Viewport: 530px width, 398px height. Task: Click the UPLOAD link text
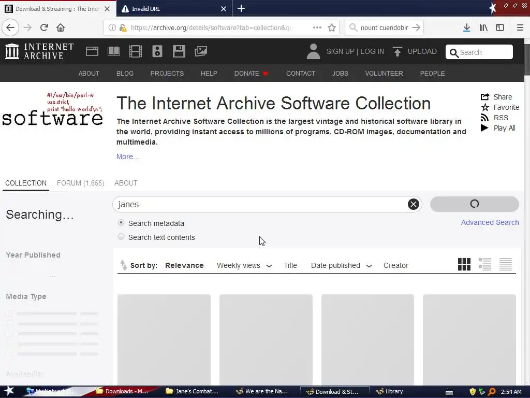tap(422, 51)
